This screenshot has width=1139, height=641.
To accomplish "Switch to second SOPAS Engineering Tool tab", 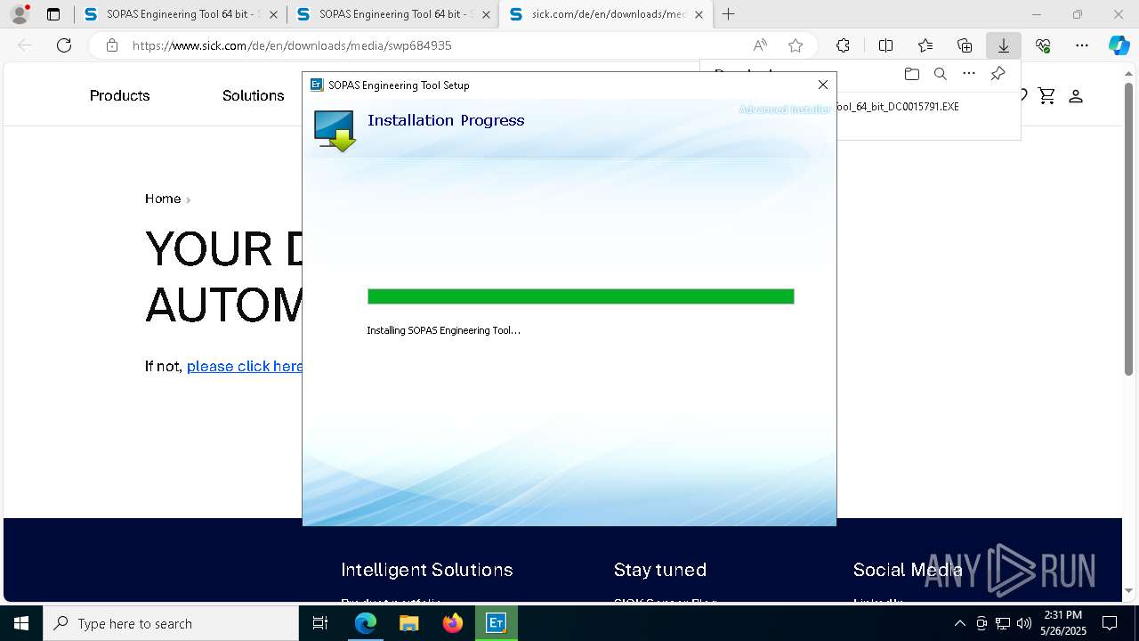I will click(x=393, y=14).
